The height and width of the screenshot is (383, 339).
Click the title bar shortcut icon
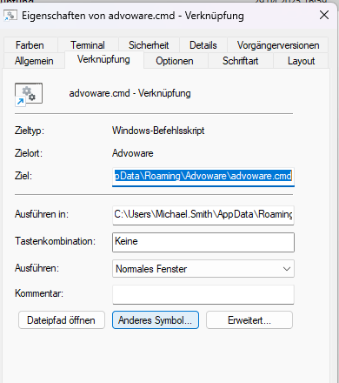(x=10, y=16)
